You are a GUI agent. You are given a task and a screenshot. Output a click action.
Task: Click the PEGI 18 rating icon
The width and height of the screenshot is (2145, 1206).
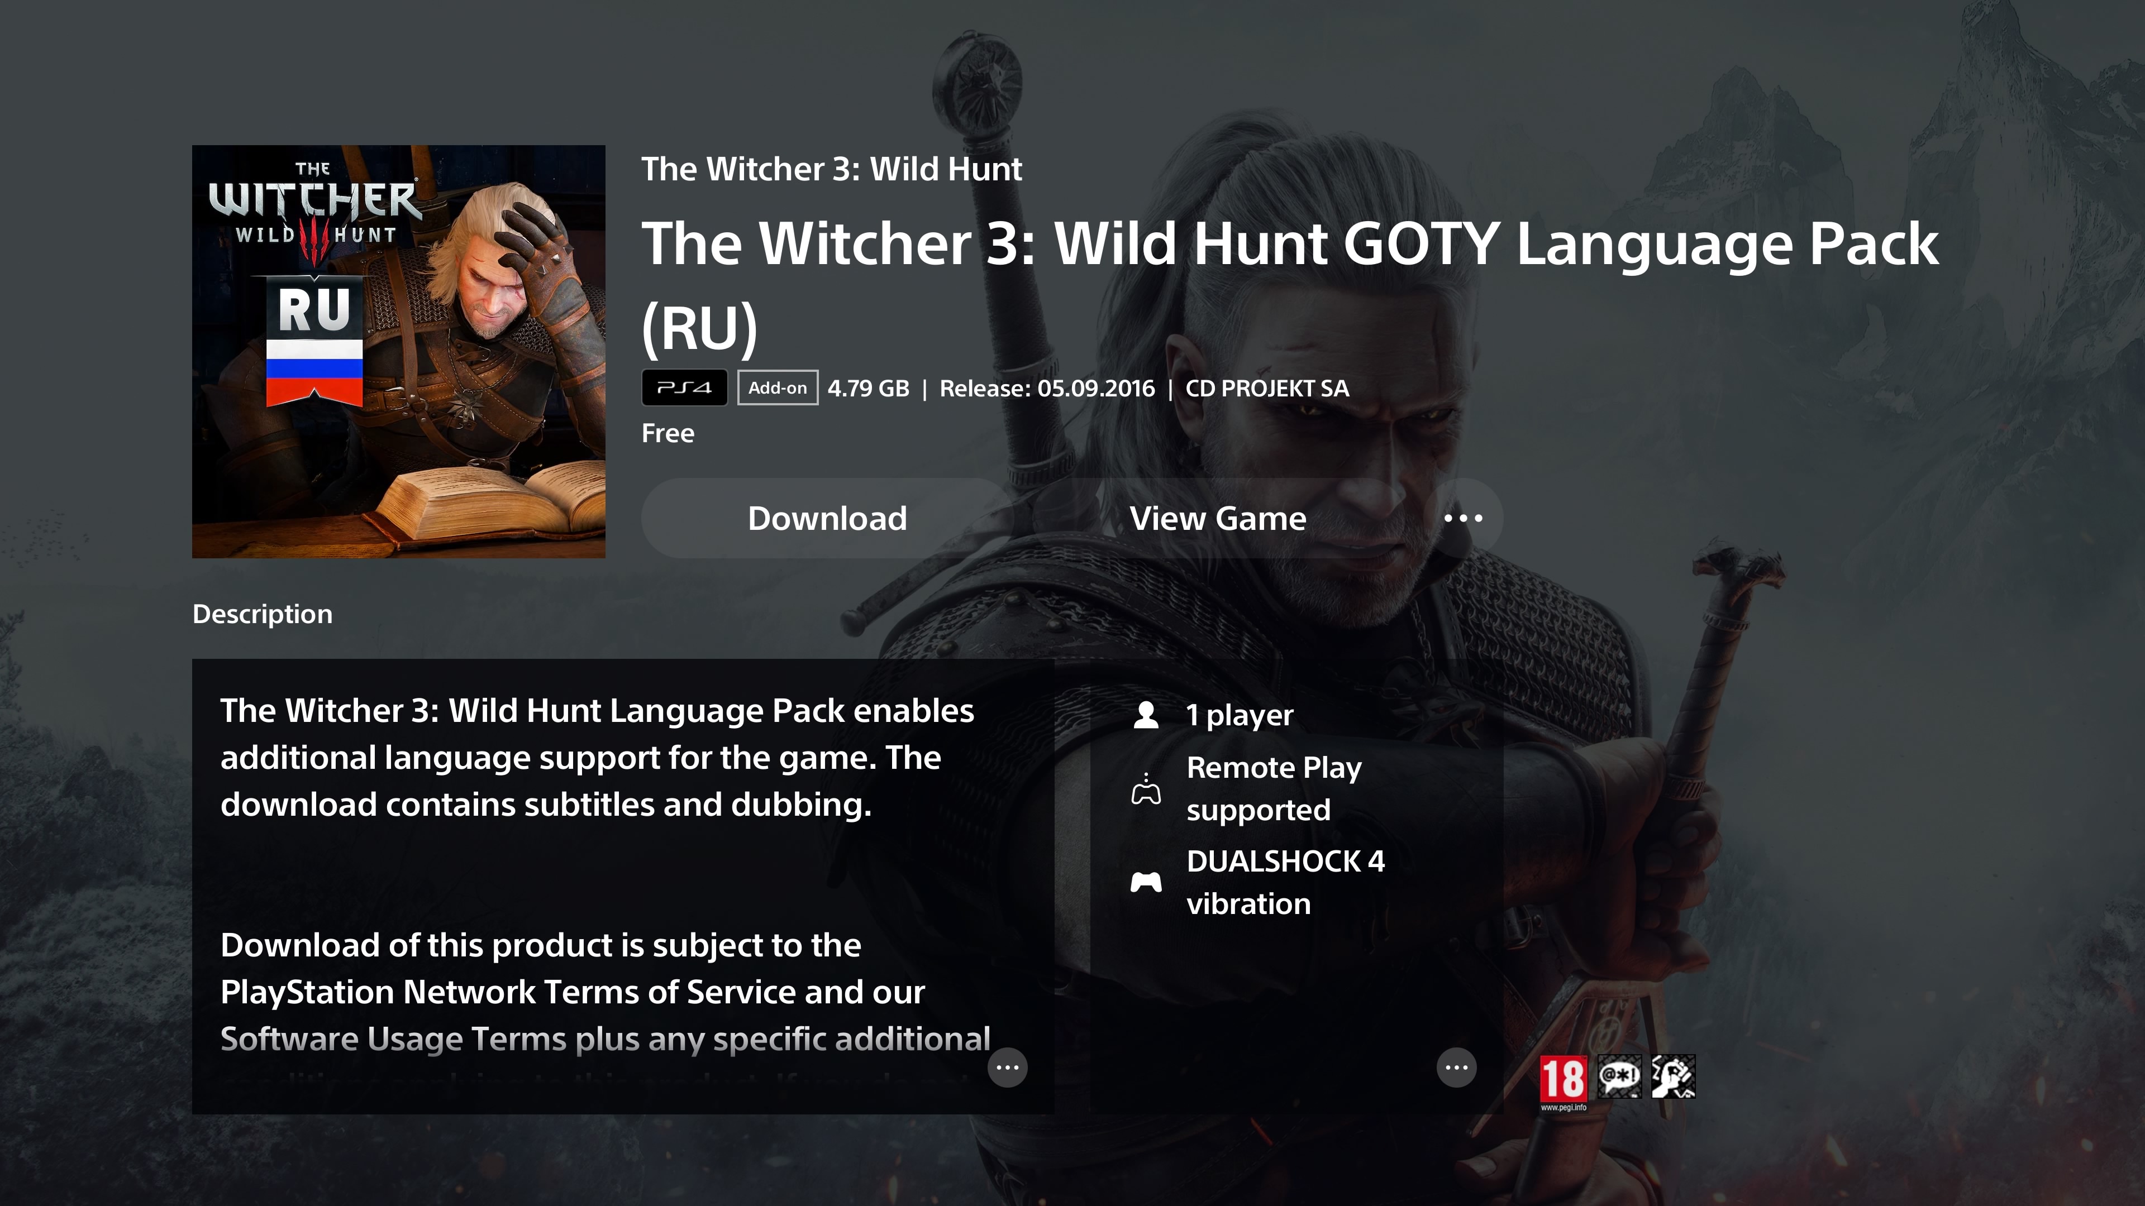1563,1082
